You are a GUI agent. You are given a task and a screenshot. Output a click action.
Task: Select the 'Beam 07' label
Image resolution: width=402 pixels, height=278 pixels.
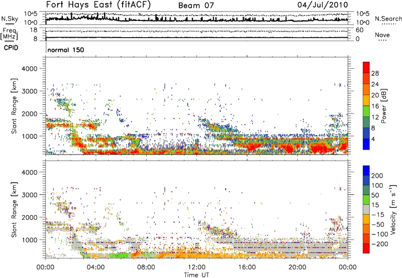(196, 6)
